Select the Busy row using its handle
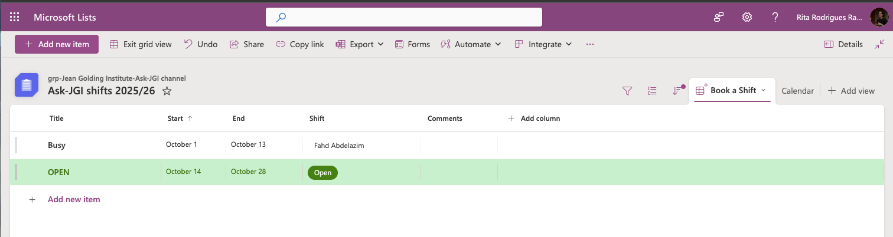Image resolution: width=893 pixels, height=237 pixels. coord(16,145)
